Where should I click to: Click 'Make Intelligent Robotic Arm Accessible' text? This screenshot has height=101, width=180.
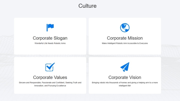(x=119, y=43)
